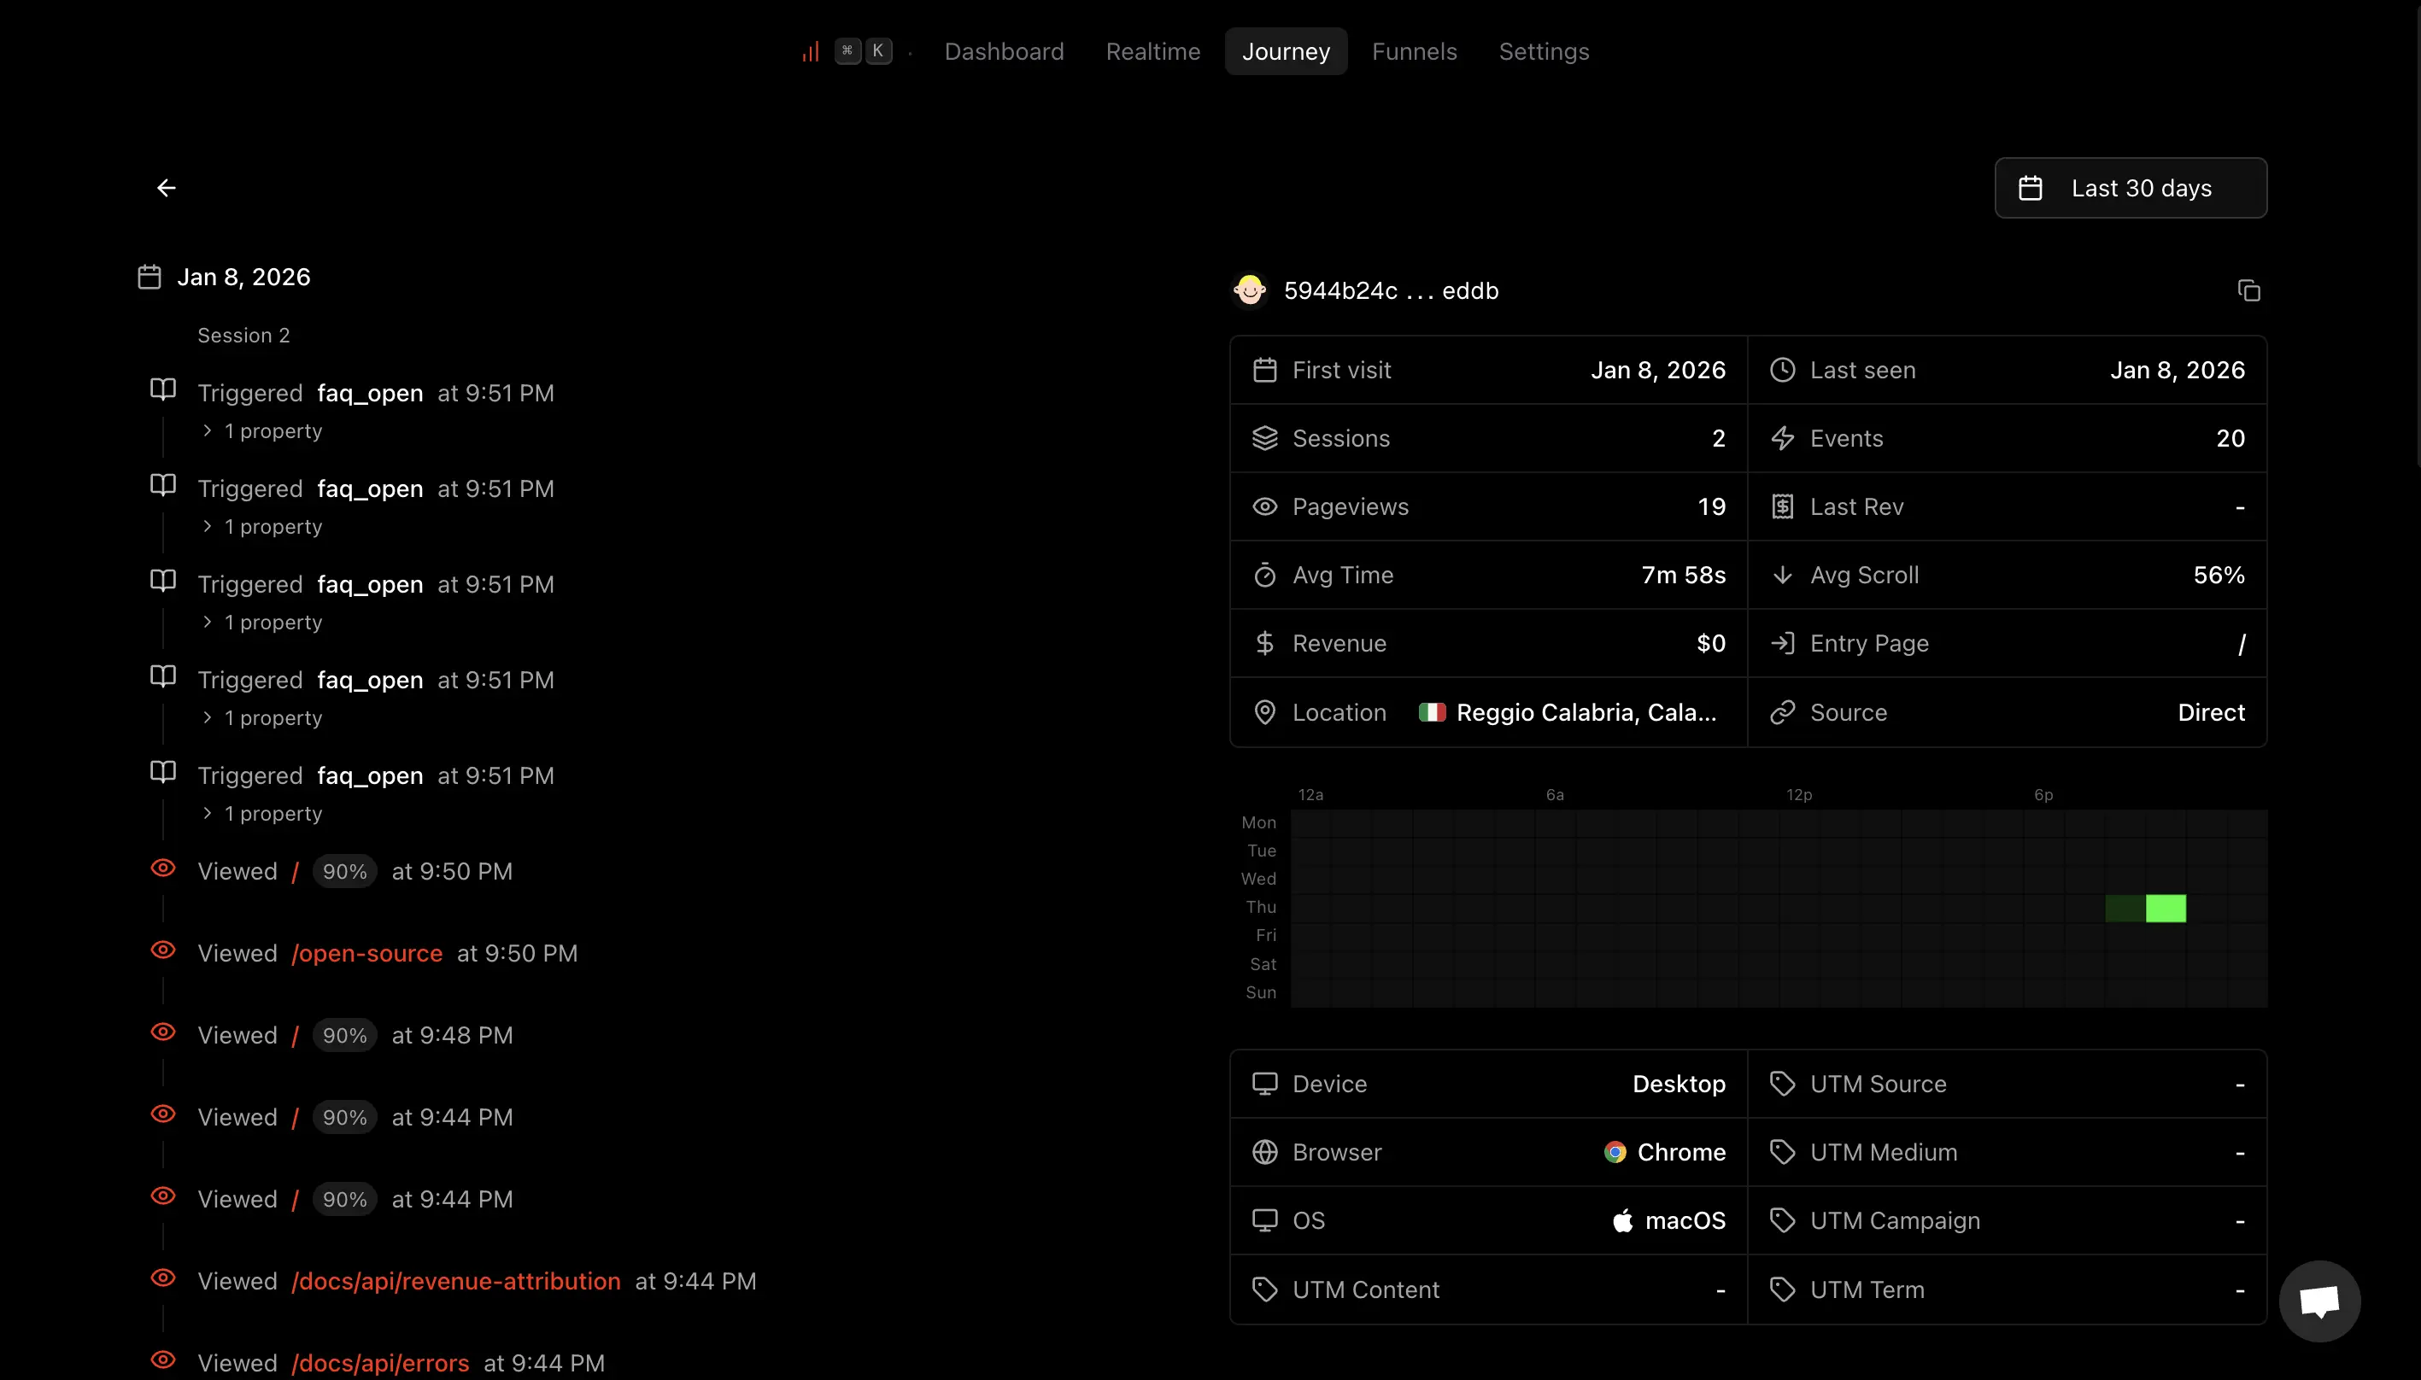Screen dimensions: 2421x1380
Task: Navigate to the Dashboard tab
Action: pos(1004,51)
